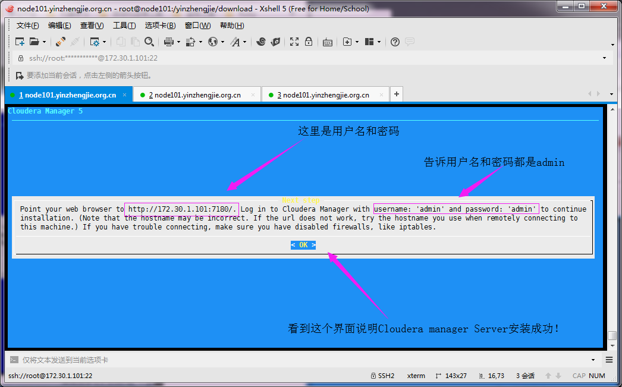This screenshot has width=622, height=387.
Task: Click the terminal vertical scrollbar up arrow
Action: [x=613, y=109]
